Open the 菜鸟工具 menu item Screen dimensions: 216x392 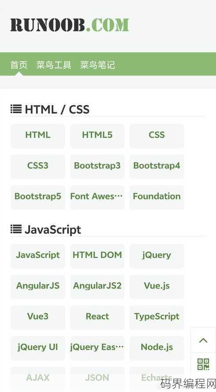[x=54, y=65]
